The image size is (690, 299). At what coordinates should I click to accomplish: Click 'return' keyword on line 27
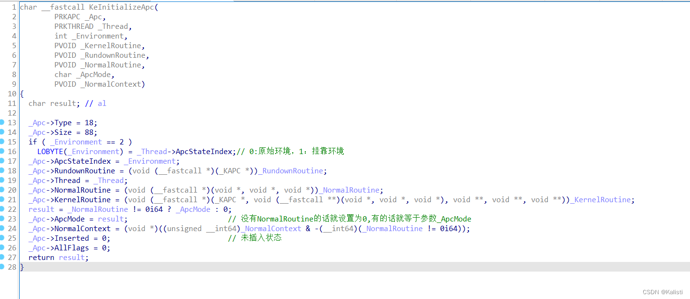[41, 258]
